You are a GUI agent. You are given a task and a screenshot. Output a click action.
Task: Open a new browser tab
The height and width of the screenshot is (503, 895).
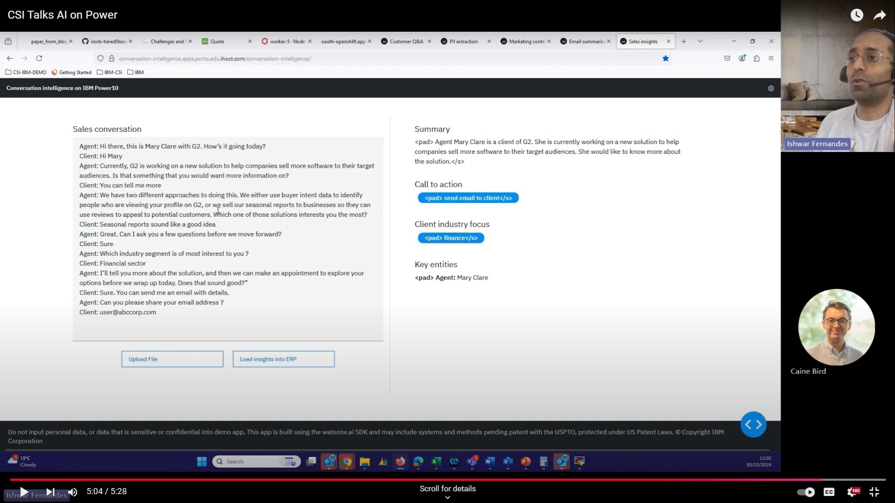click(684, 41)
